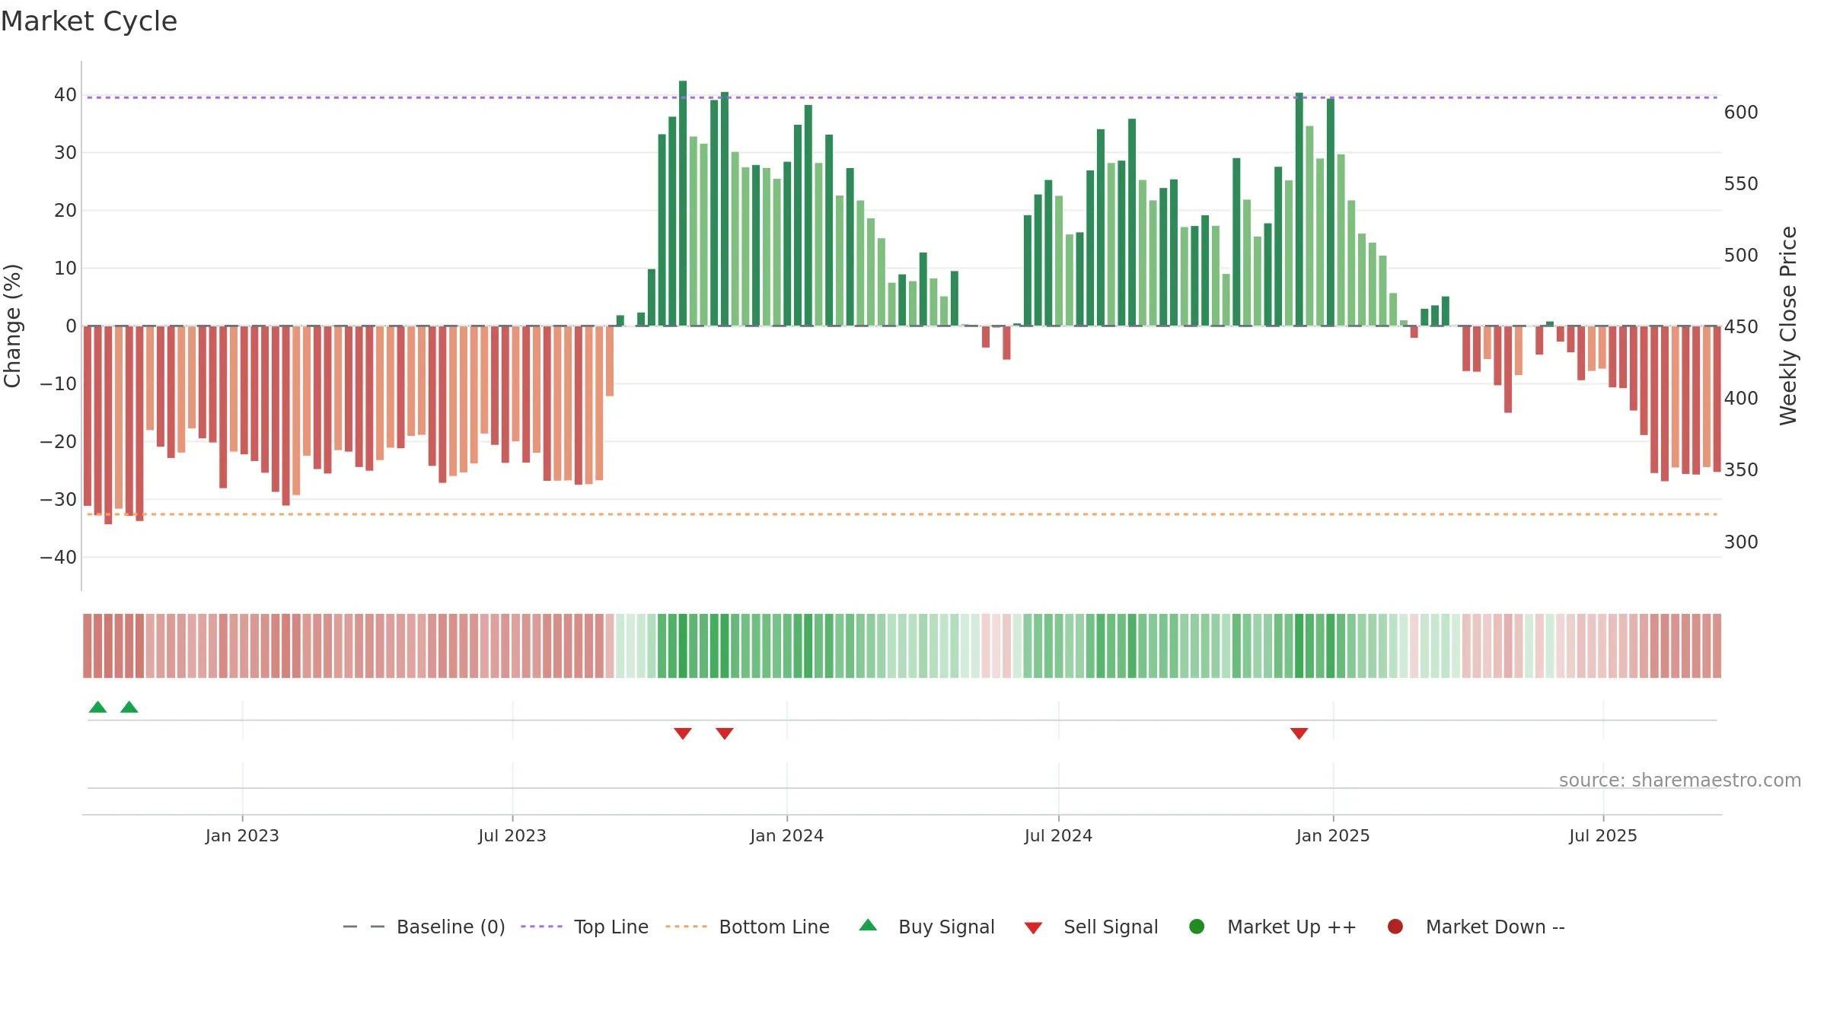Select the first sell signal marker in late 2023
The image size is (1827, 1027).
coord(683,733)
